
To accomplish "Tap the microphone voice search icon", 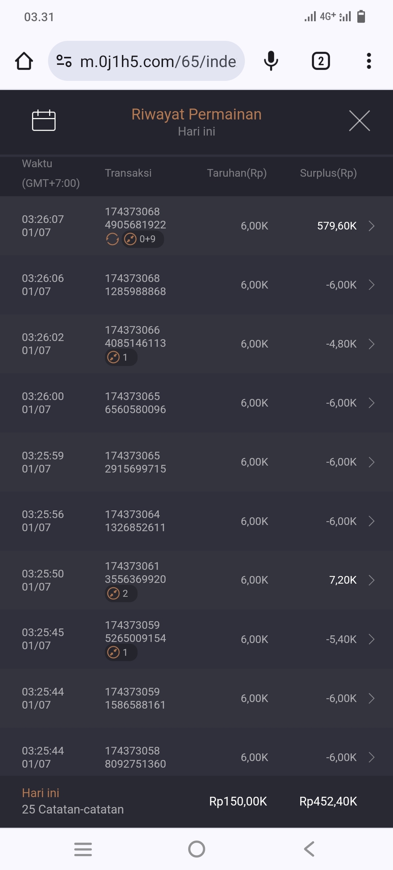I will (271, 61).
